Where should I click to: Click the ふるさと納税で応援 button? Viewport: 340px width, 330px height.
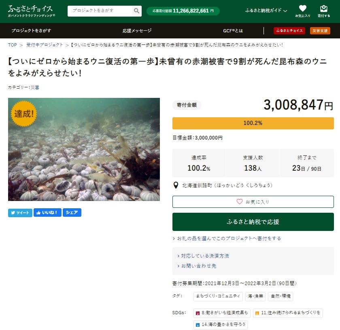pyautogui.click(x=253, y=222)
